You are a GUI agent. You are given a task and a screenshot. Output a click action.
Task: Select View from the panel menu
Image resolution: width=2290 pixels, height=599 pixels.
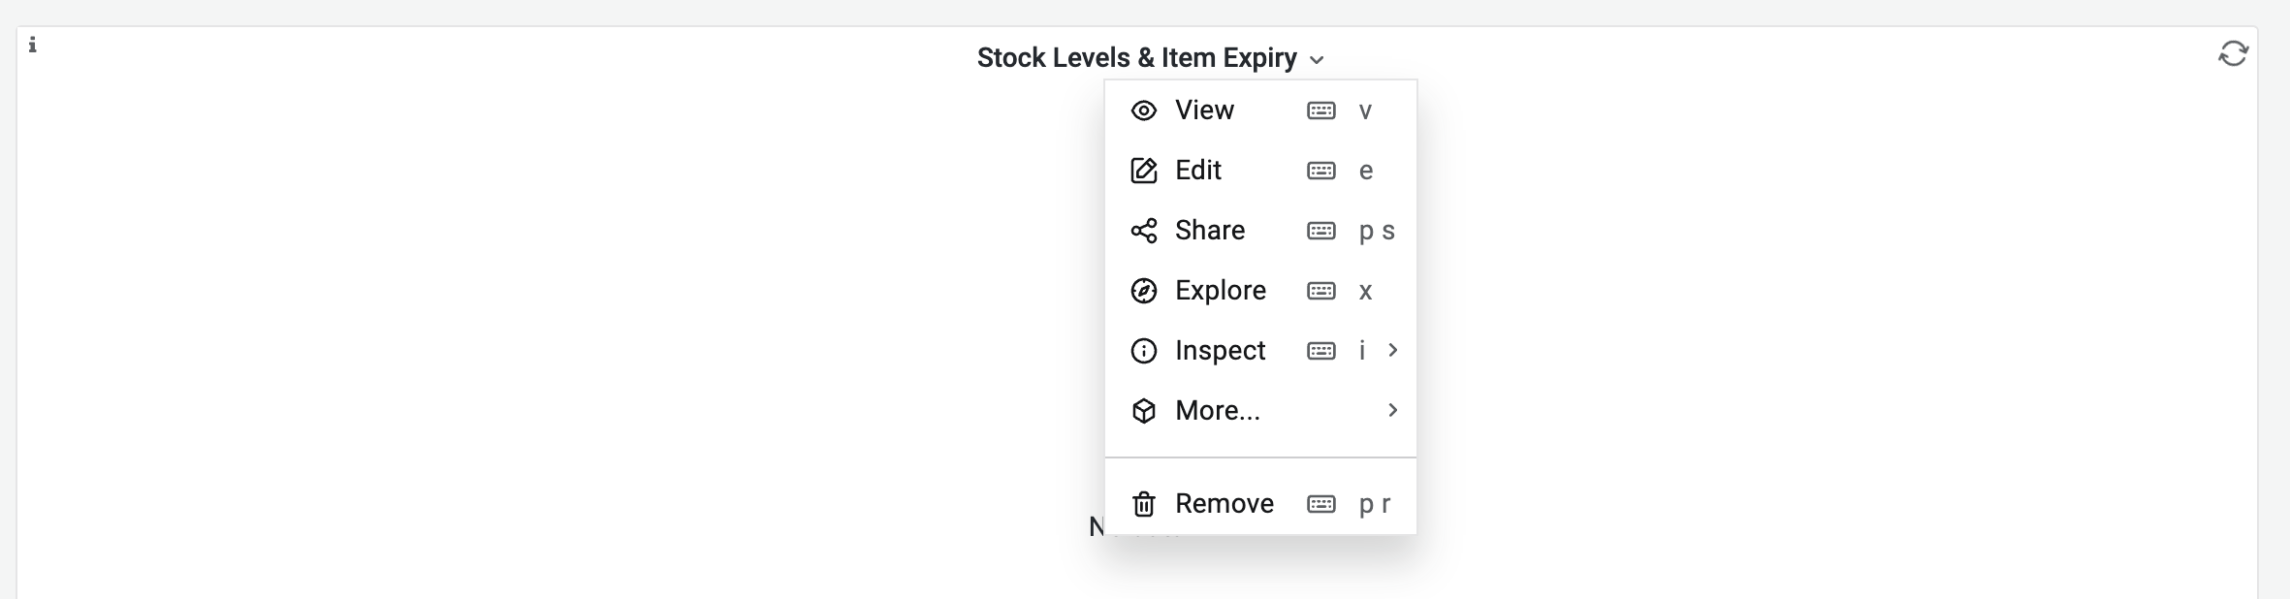pyautogui.click(x=1204, y=110)
